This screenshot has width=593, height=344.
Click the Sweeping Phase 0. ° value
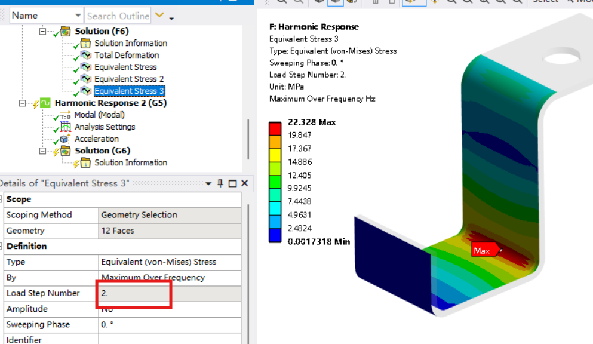point(170,325)
